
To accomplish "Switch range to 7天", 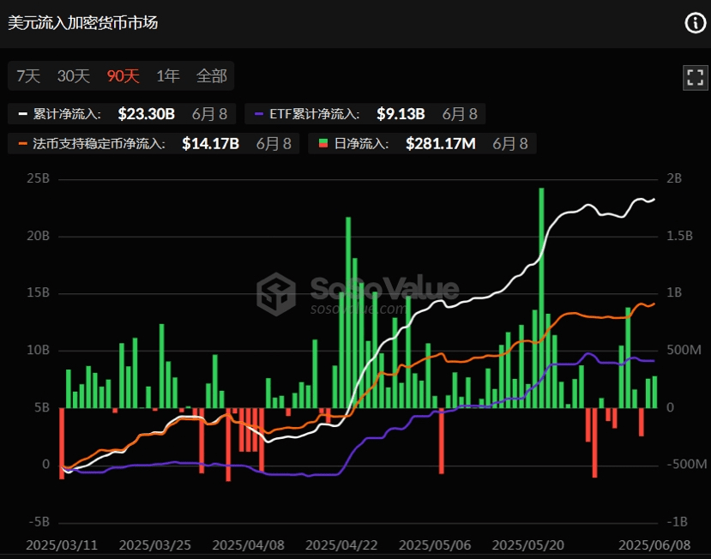I will click(28, 76).
